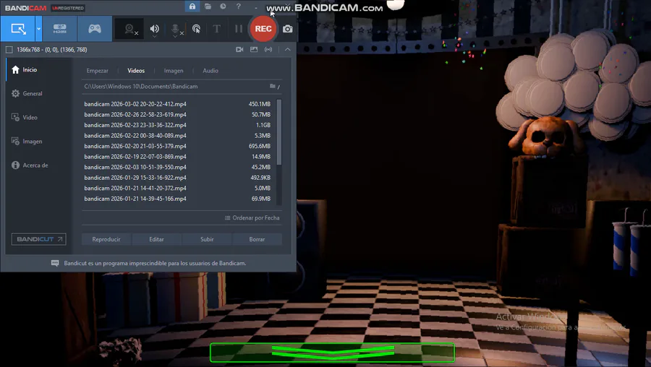Select HDMI device recording mode

coord(59,29)
